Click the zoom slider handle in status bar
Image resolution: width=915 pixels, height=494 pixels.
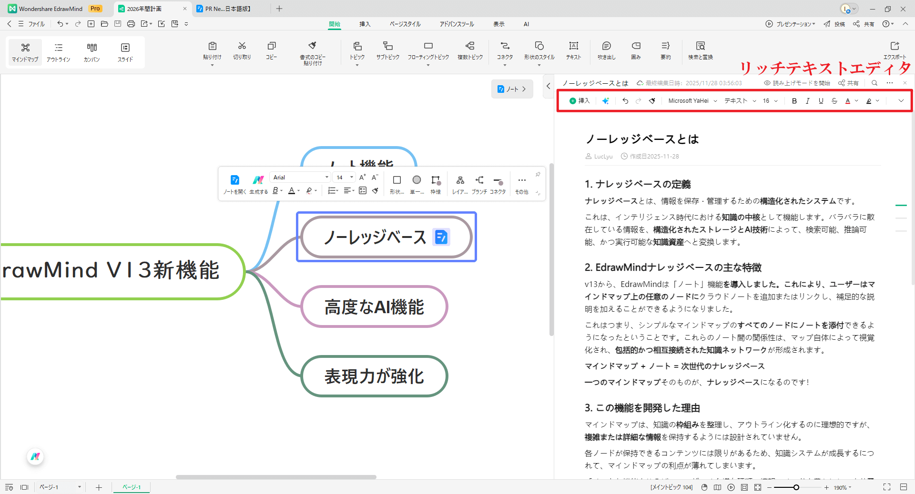coord(796,487)
